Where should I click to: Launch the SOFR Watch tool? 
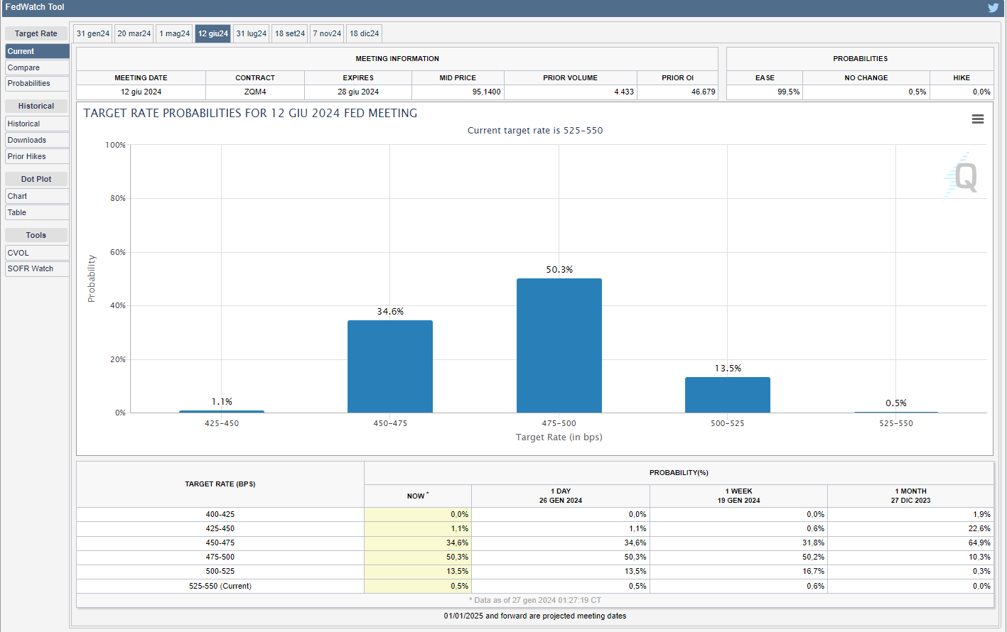click(37, 268)
